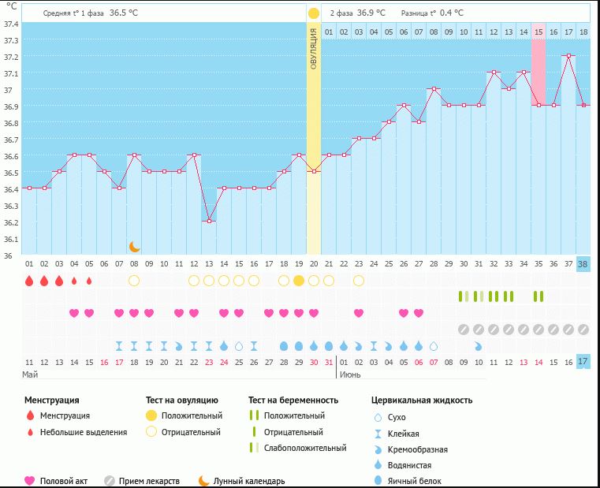Click the peak temperature point at day 37

(x=568, y=56)
